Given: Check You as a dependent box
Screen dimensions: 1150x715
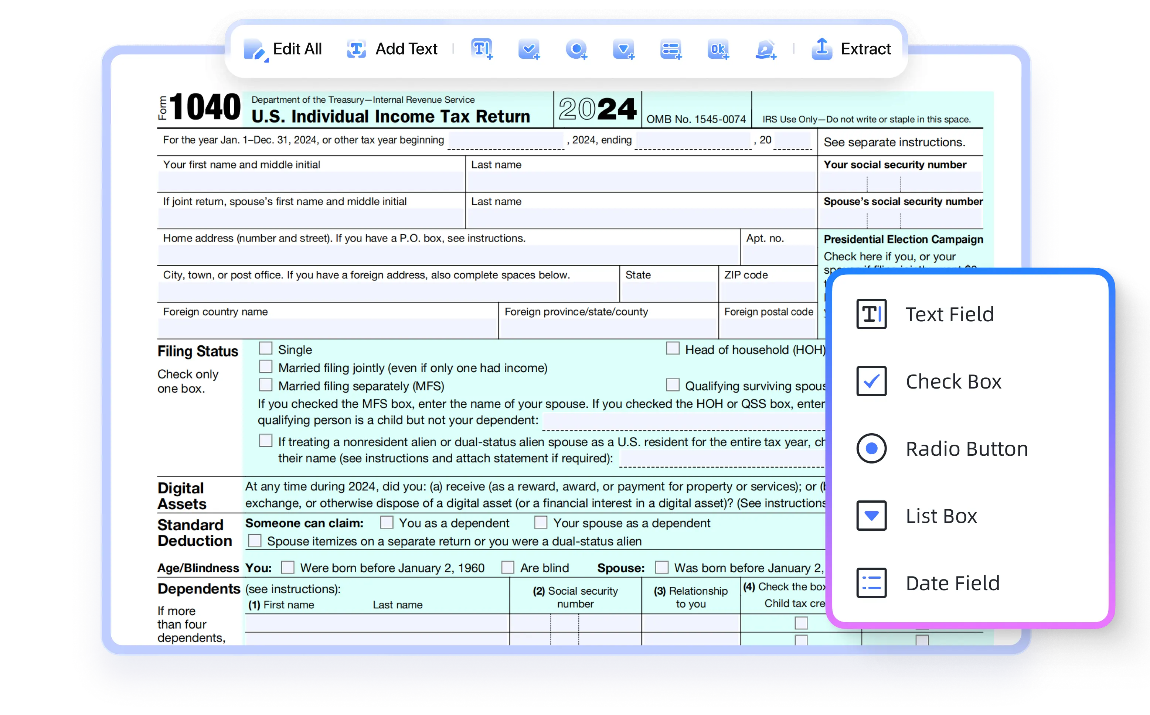Looking at the screenshot, I should point(387,522).
